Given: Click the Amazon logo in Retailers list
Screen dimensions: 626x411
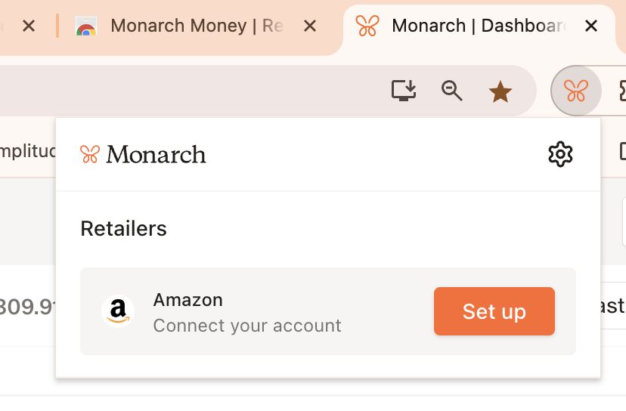Looking at the screenshot, I should (x=118, y=311).
